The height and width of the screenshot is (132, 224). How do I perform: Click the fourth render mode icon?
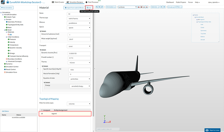point(147,7)
